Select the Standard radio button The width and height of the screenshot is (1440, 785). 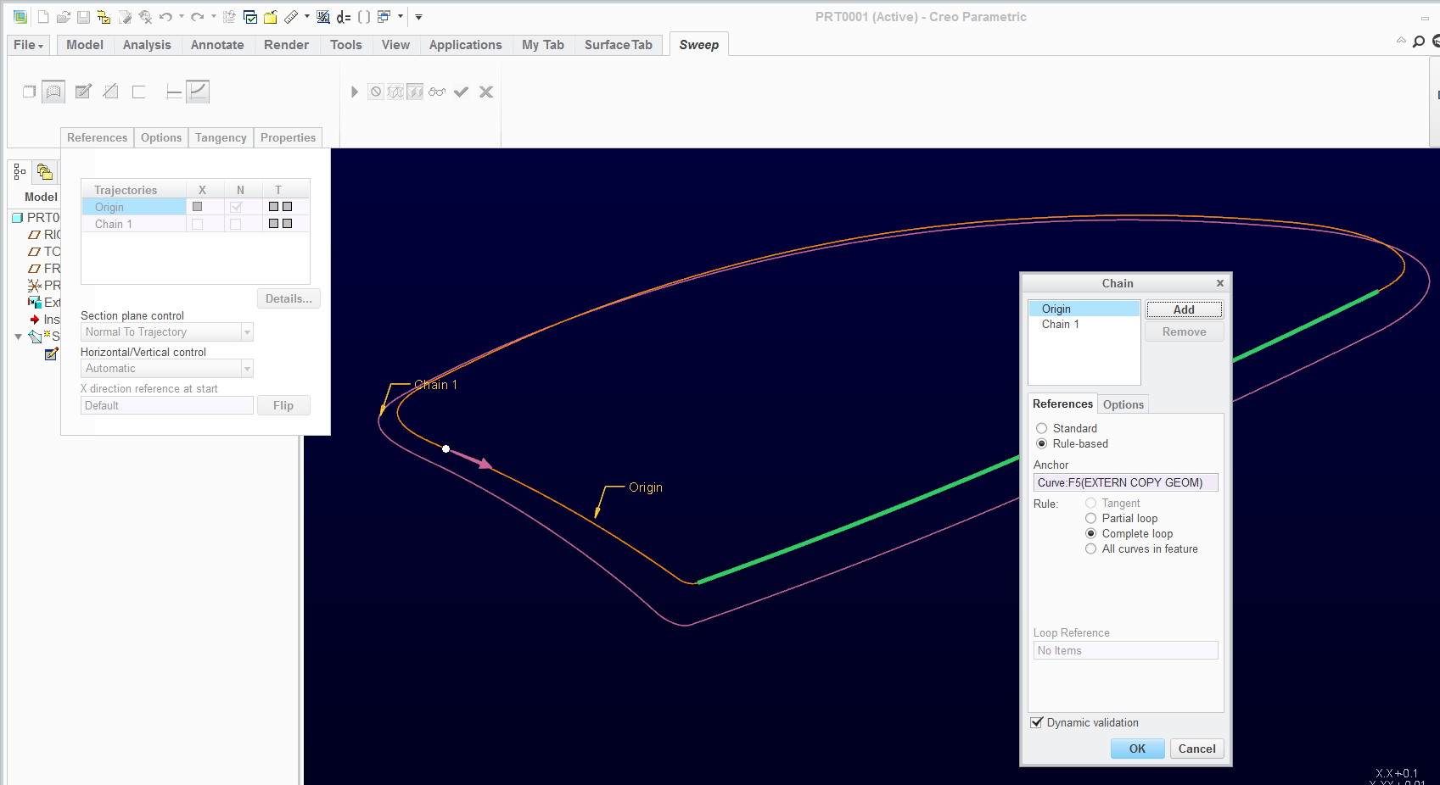(1042, 428)
